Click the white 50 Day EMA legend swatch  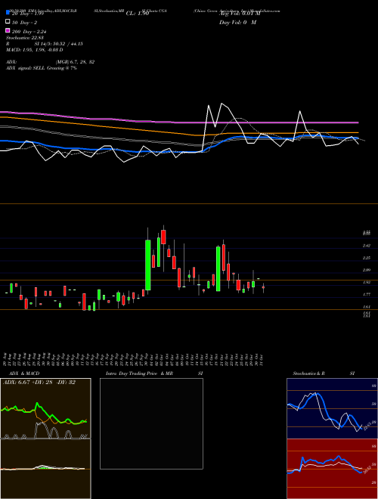(8, 22)
